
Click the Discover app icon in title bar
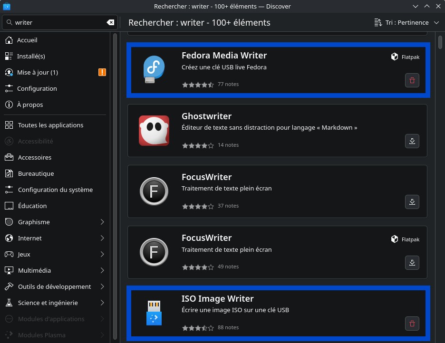pyautogui.click(x=7, y=6)
